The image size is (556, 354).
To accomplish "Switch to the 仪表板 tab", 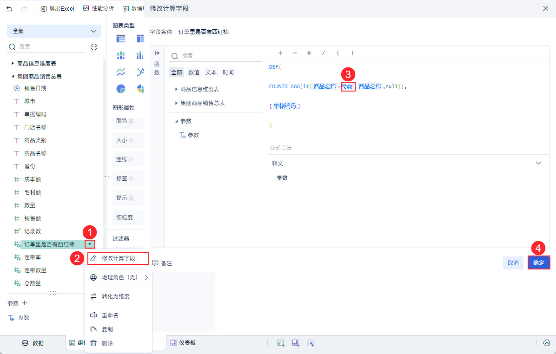I will 183,343.
